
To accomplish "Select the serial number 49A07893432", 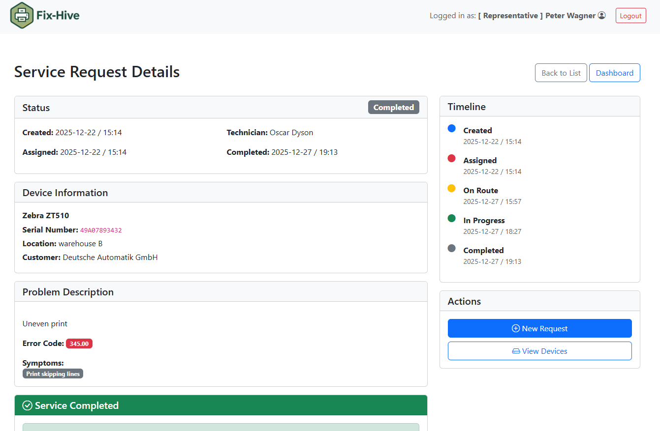I will 101,230.
